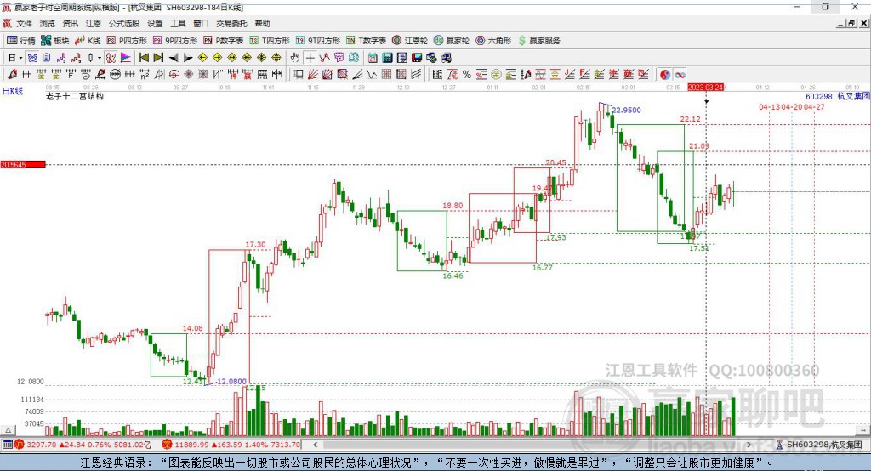The image size is (871, 471).
Task: Click the 603298 stock code text
Action: (819, 96)
